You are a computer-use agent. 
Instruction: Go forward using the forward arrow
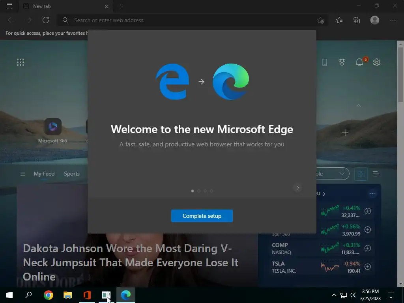click(28, 20)
